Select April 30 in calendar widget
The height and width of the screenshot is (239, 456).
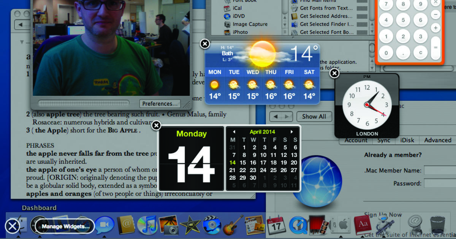[x=253, y=178]
